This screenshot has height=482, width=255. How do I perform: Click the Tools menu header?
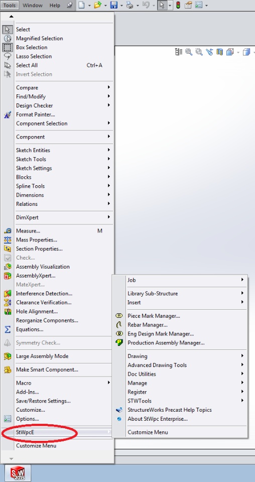tap(10, 5)
